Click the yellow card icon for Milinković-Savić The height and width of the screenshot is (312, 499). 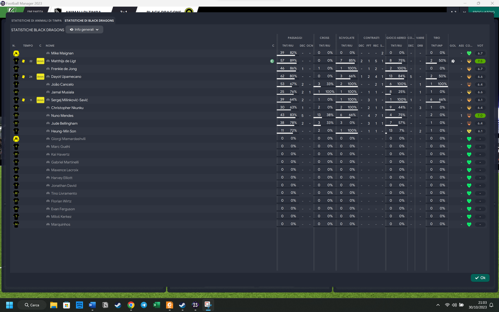tap(23, 100)
